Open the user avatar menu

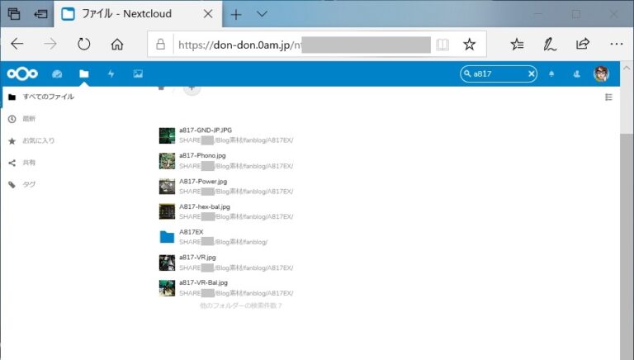(x=601, y=73)
